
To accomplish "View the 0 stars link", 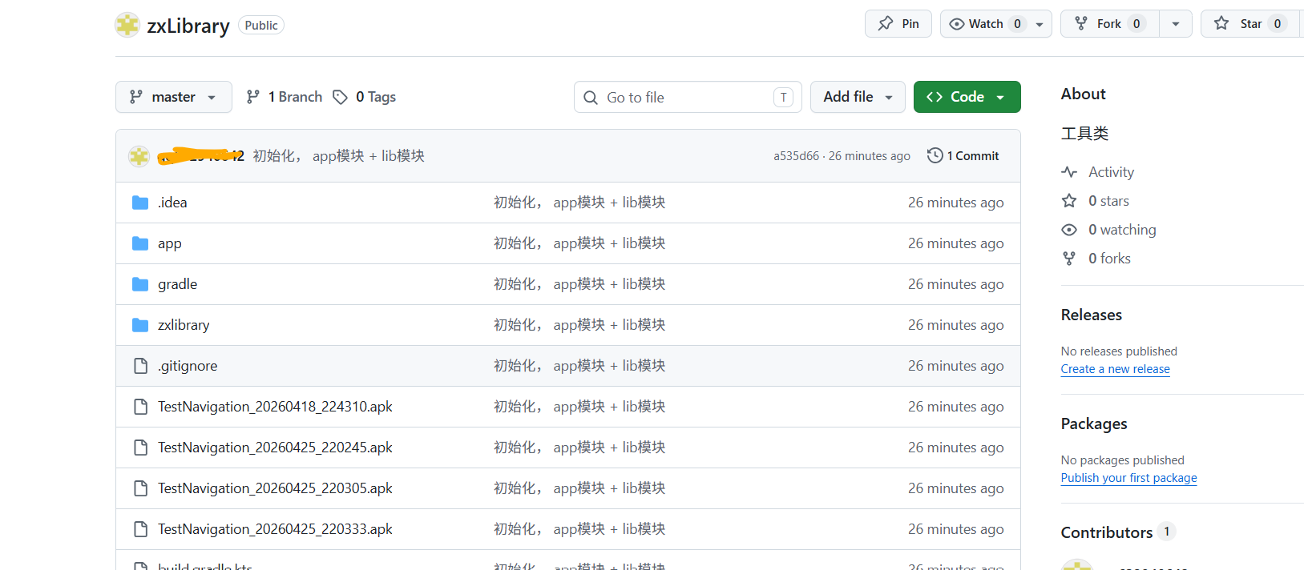I will coord(1108,201).
